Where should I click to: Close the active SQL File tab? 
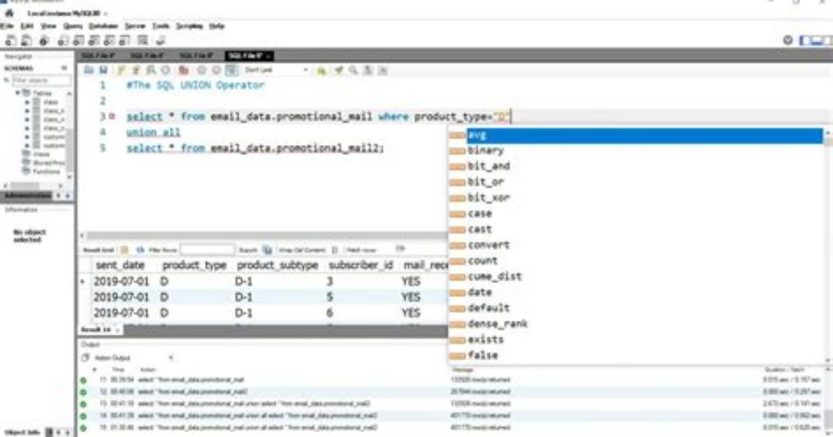(268, 56)
